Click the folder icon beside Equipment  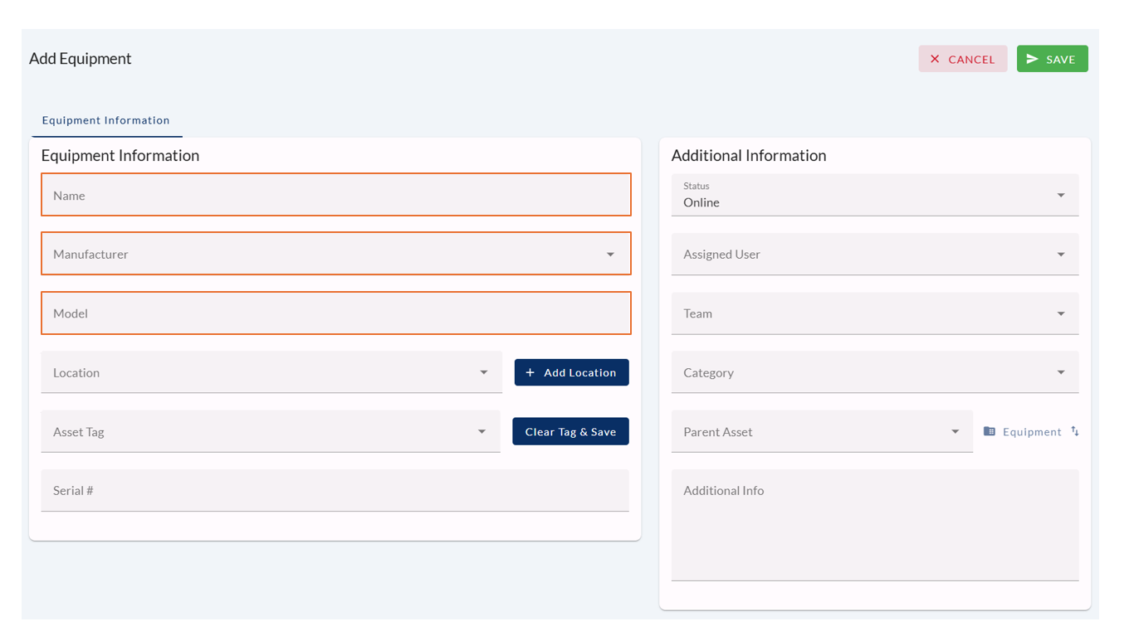pyautogui.click(x=989, y=431)
